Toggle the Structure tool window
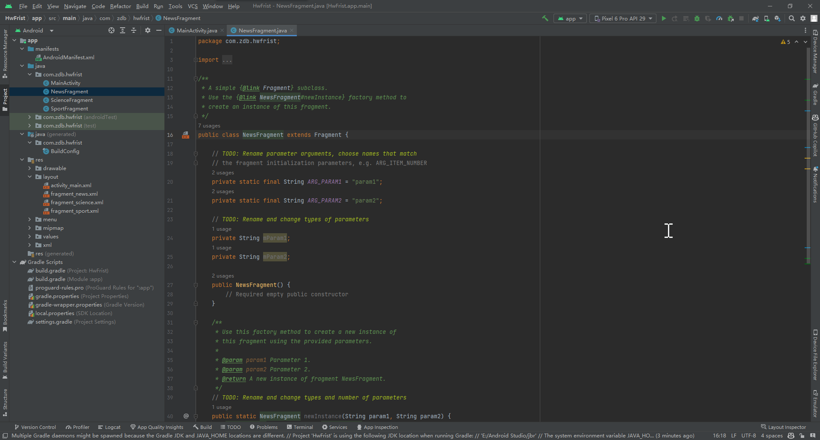This screenshot has width=820, height=440. point(5,402)
